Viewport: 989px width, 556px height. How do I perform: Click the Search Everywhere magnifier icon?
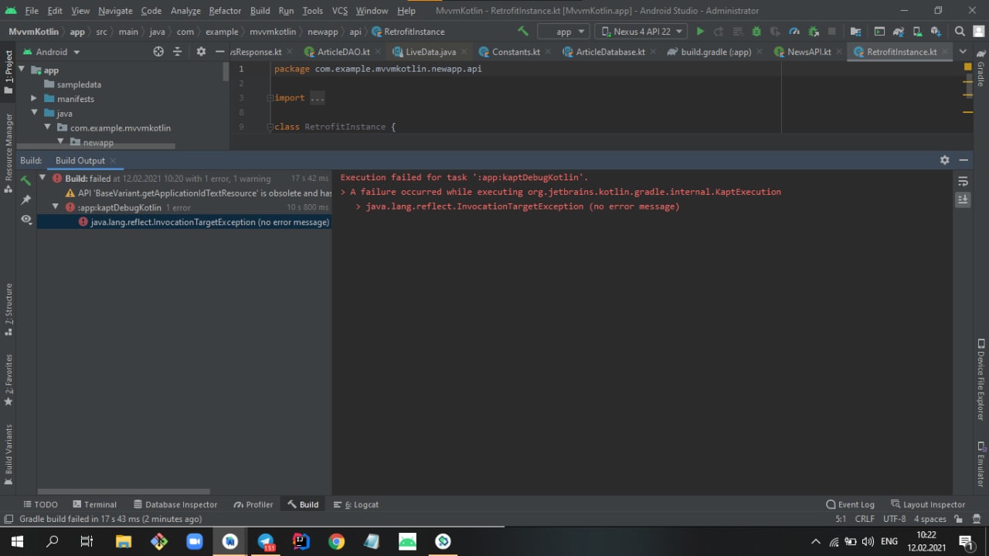coord(960,32)
